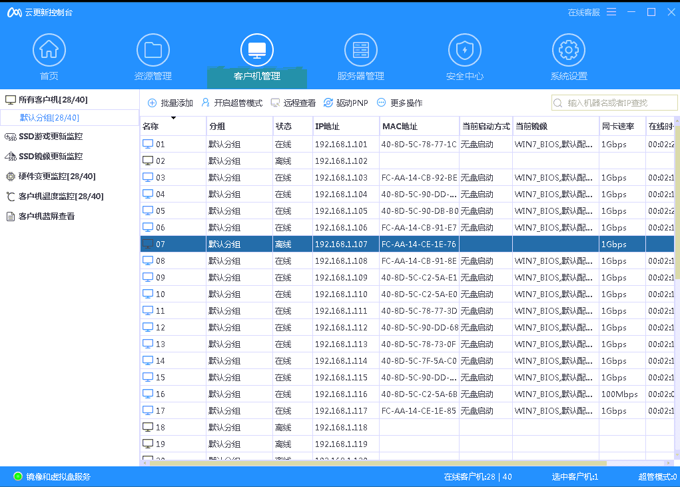Image resolution: width=680 pixels, height=487 pixels.
Task: Select client 10 monitor icon
Action: [148, 294]
